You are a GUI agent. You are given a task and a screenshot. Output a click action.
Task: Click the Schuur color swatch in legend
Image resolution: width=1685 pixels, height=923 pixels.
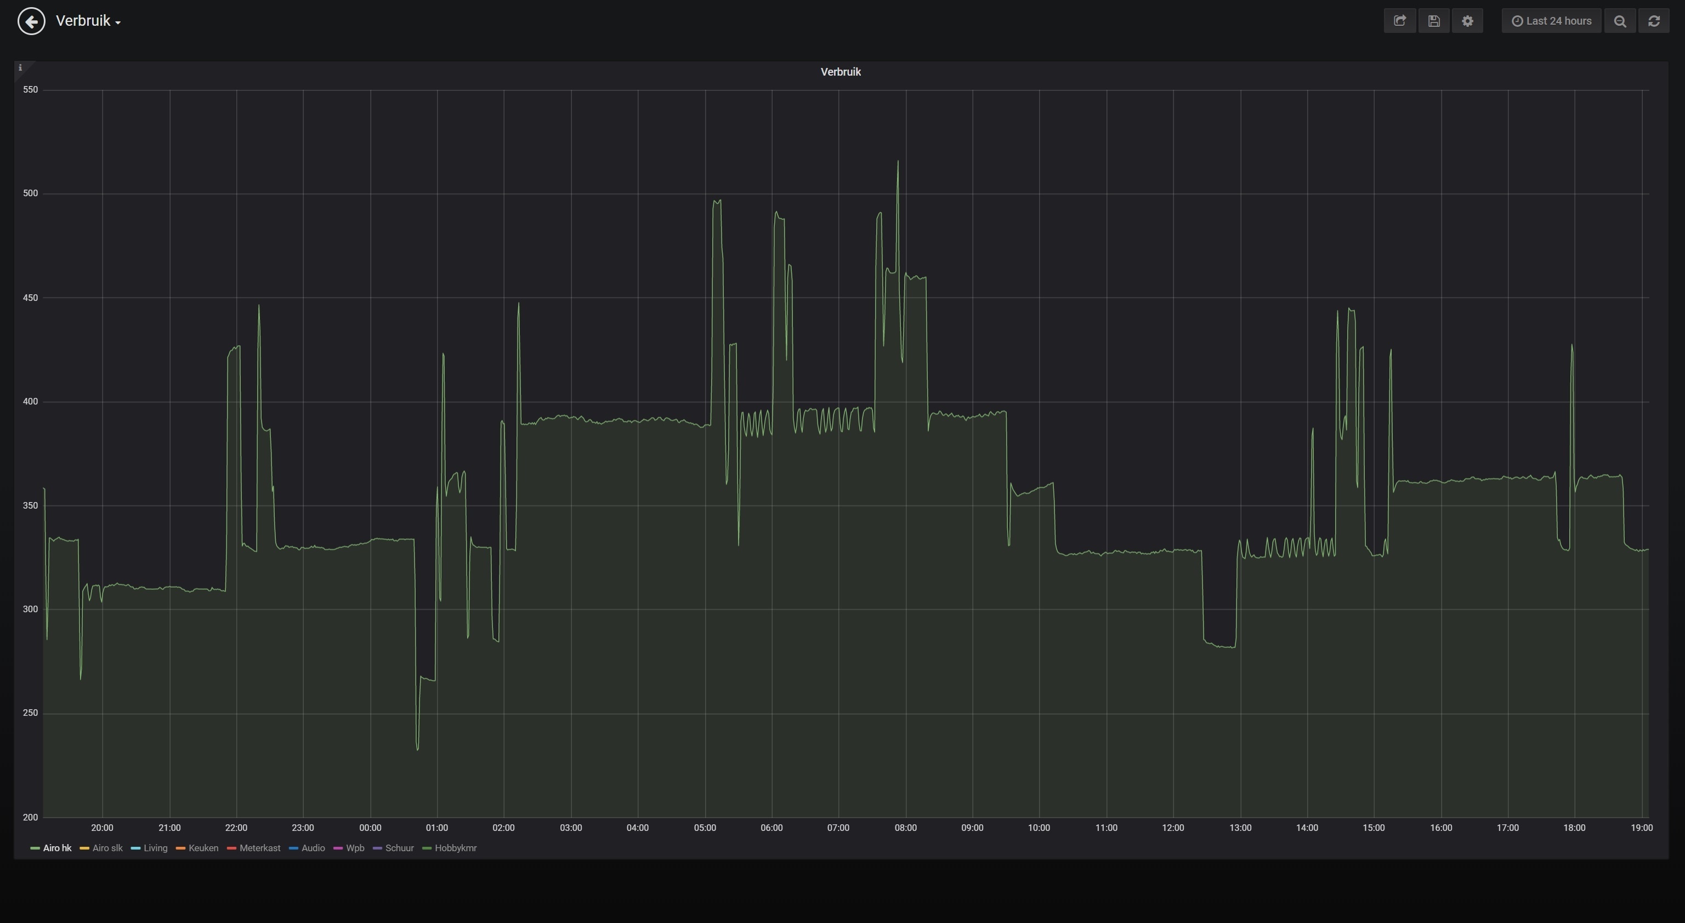[377, 848]
